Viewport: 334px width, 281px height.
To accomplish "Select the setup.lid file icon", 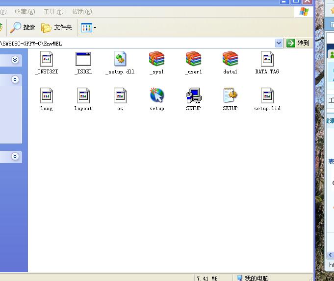I will coord(267,96).
